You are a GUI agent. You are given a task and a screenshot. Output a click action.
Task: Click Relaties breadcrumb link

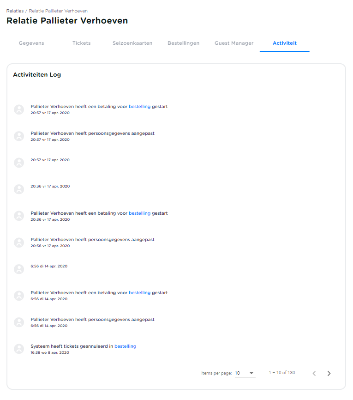click(15, 11)
